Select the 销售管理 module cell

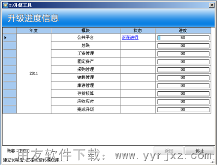click(x=86, y=78)
